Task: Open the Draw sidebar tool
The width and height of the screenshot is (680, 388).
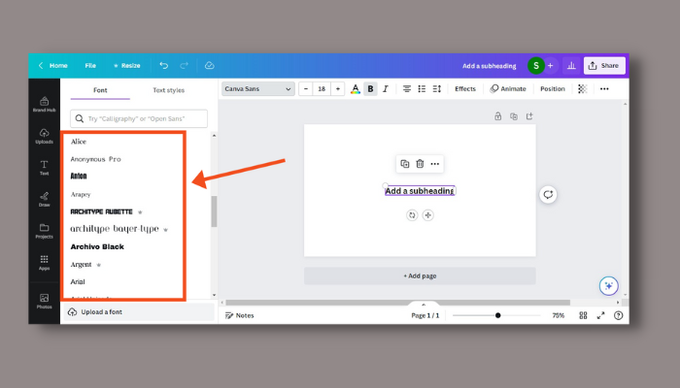Action: point(45,199)
